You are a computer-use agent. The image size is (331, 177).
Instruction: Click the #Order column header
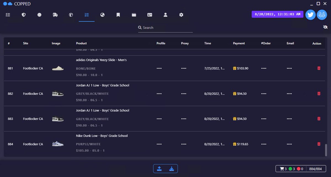[x=266, y=43]
